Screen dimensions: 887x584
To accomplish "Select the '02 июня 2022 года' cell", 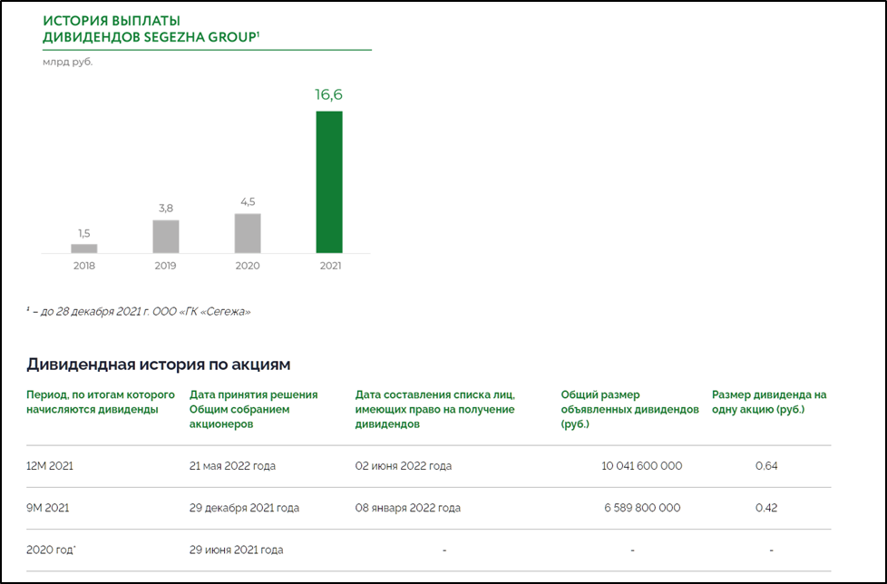I will pyautogui.click(x=404, y=466).
